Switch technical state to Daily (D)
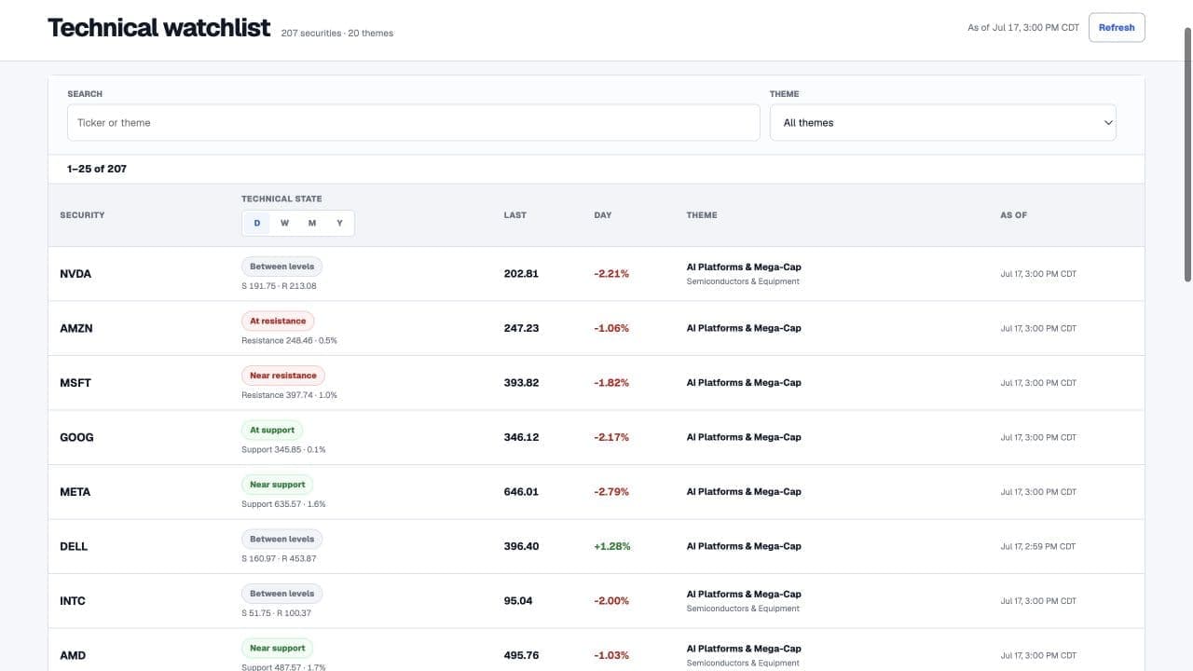 pyautogui.click(x=257, y=223)
